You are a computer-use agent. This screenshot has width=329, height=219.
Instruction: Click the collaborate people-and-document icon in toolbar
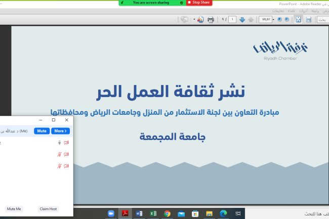[x=200, y=20]
